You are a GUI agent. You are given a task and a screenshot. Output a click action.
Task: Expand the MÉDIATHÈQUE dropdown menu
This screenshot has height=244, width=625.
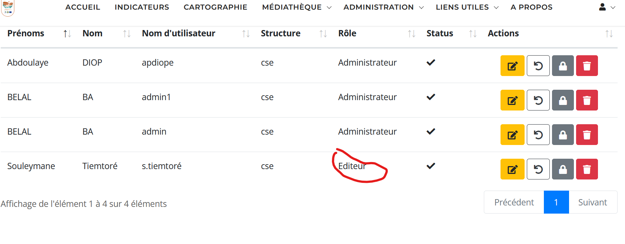[x=297, y=7]
